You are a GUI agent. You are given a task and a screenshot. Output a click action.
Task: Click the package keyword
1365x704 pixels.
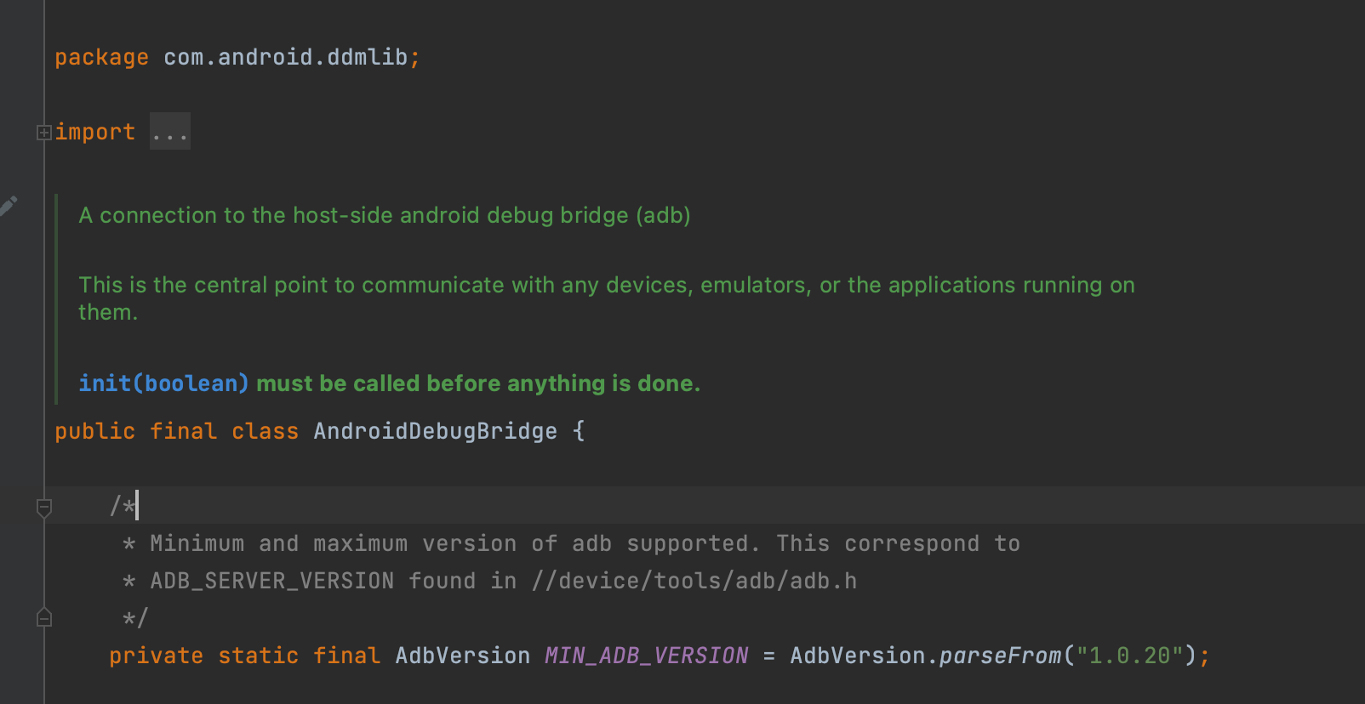pos(102,57)
